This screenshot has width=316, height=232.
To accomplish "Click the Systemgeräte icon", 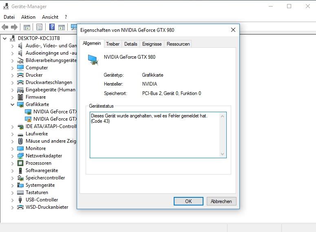I will pos(20,185).
